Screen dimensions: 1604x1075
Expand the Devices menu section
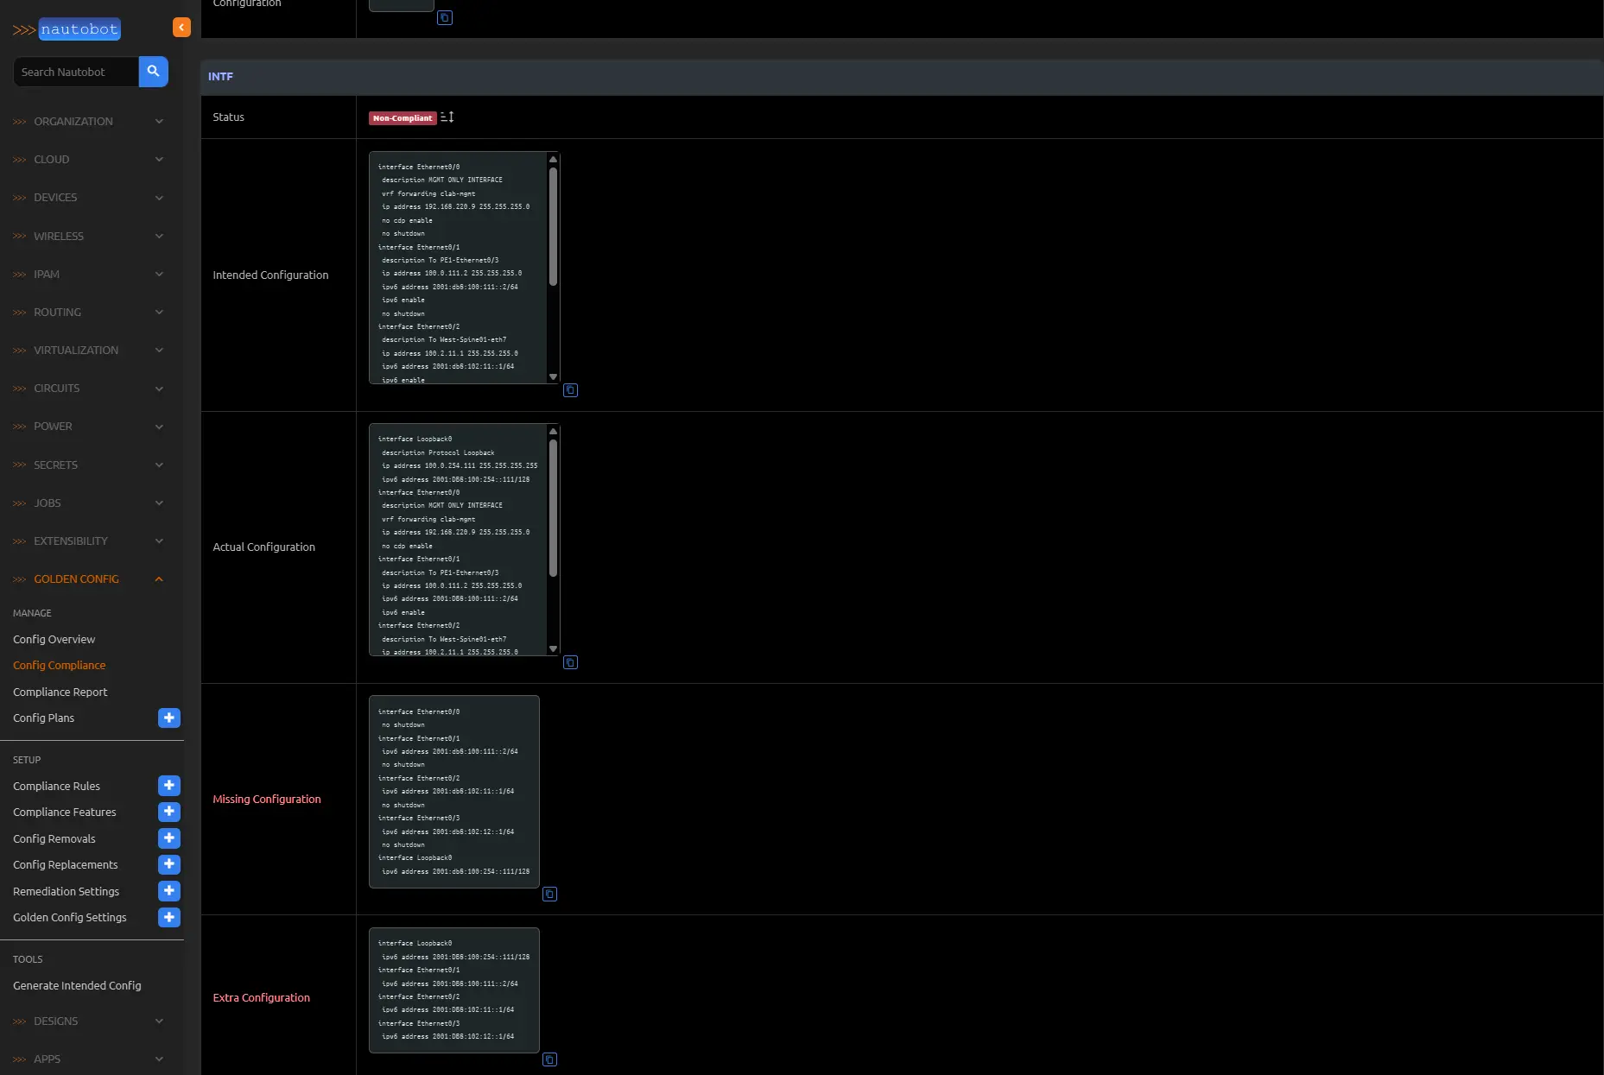(x=87, y=198)
